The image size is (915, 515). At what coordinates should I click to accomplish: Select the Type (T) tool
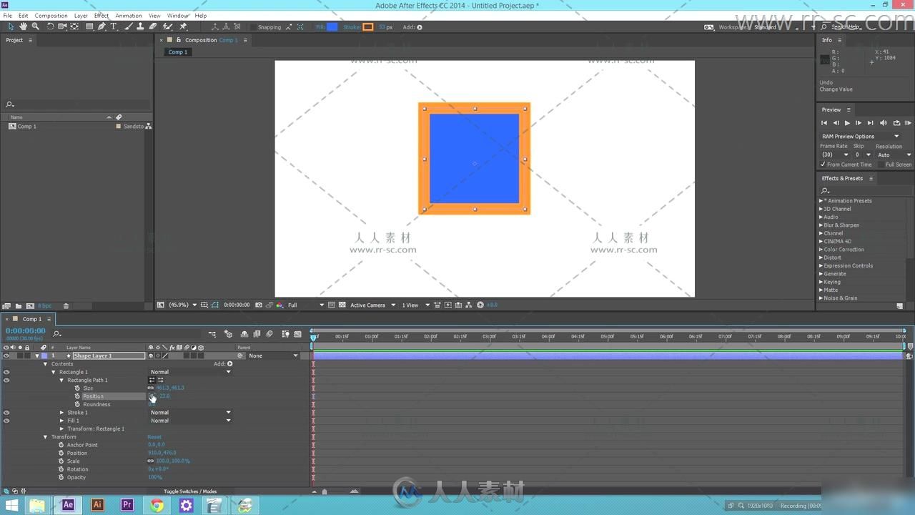pos(113,26)
